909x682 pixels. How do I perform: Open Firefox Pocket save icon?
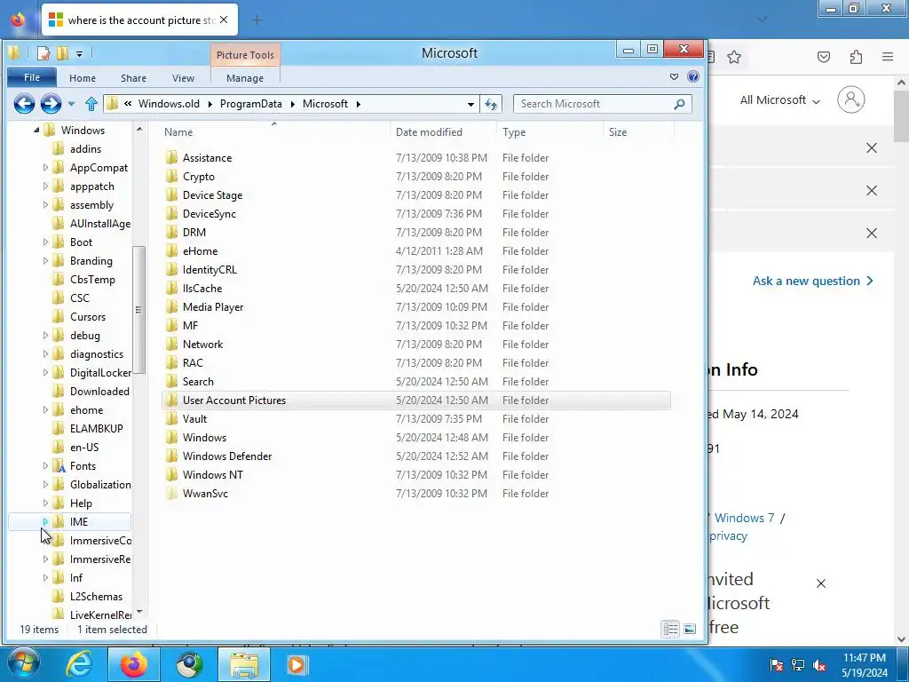click(824, 57)
